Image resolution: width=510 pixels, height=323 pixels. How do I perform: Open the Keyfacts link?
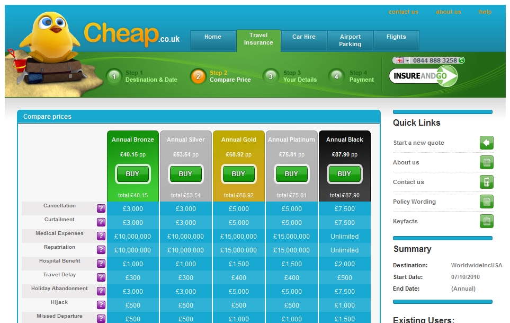coord(405,221)
